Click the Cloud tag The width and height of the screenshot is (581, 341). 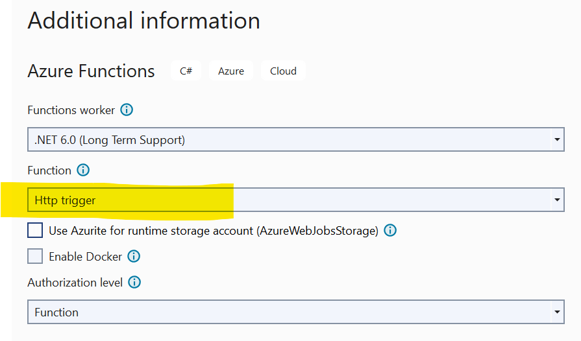283,71
